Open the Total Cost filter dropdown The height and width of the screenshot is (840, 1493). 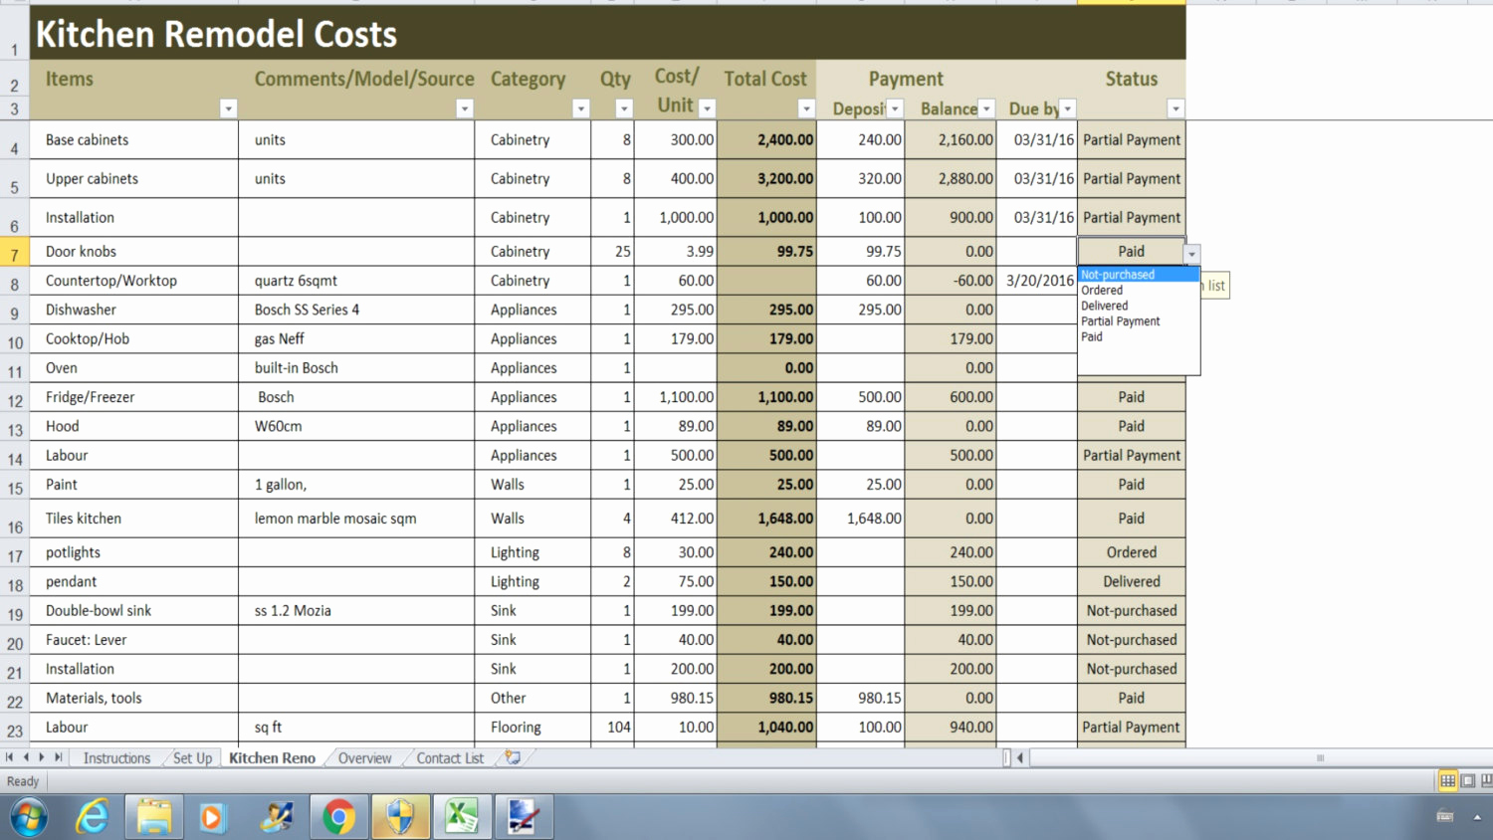coord(806,108)
